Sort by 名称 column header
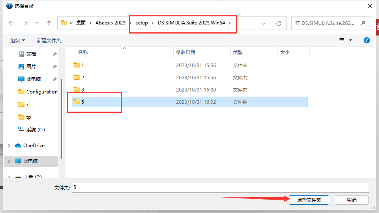379x213 pixels. click(83, 52)
